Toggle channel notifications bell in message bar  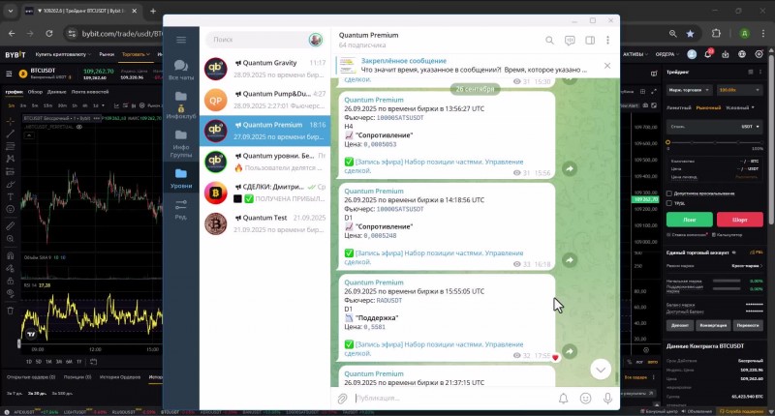563,399
